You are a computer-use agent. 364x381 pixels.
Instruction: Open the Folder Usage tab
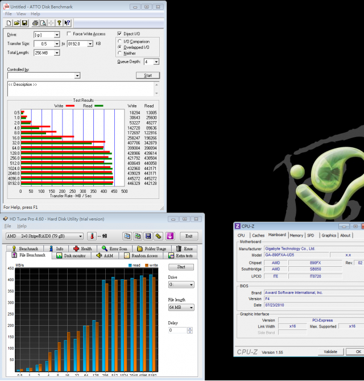(152, 249)
